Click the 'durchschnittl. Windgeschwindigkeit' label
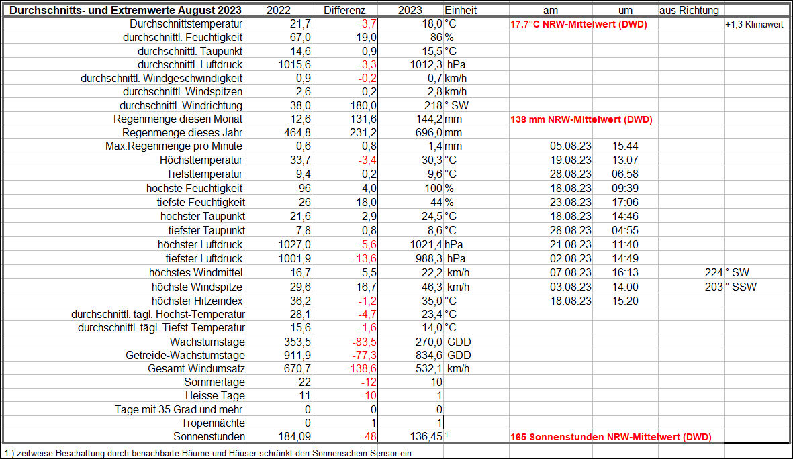Viewport: 793px width, 459px height. click(x=161, y=79)
